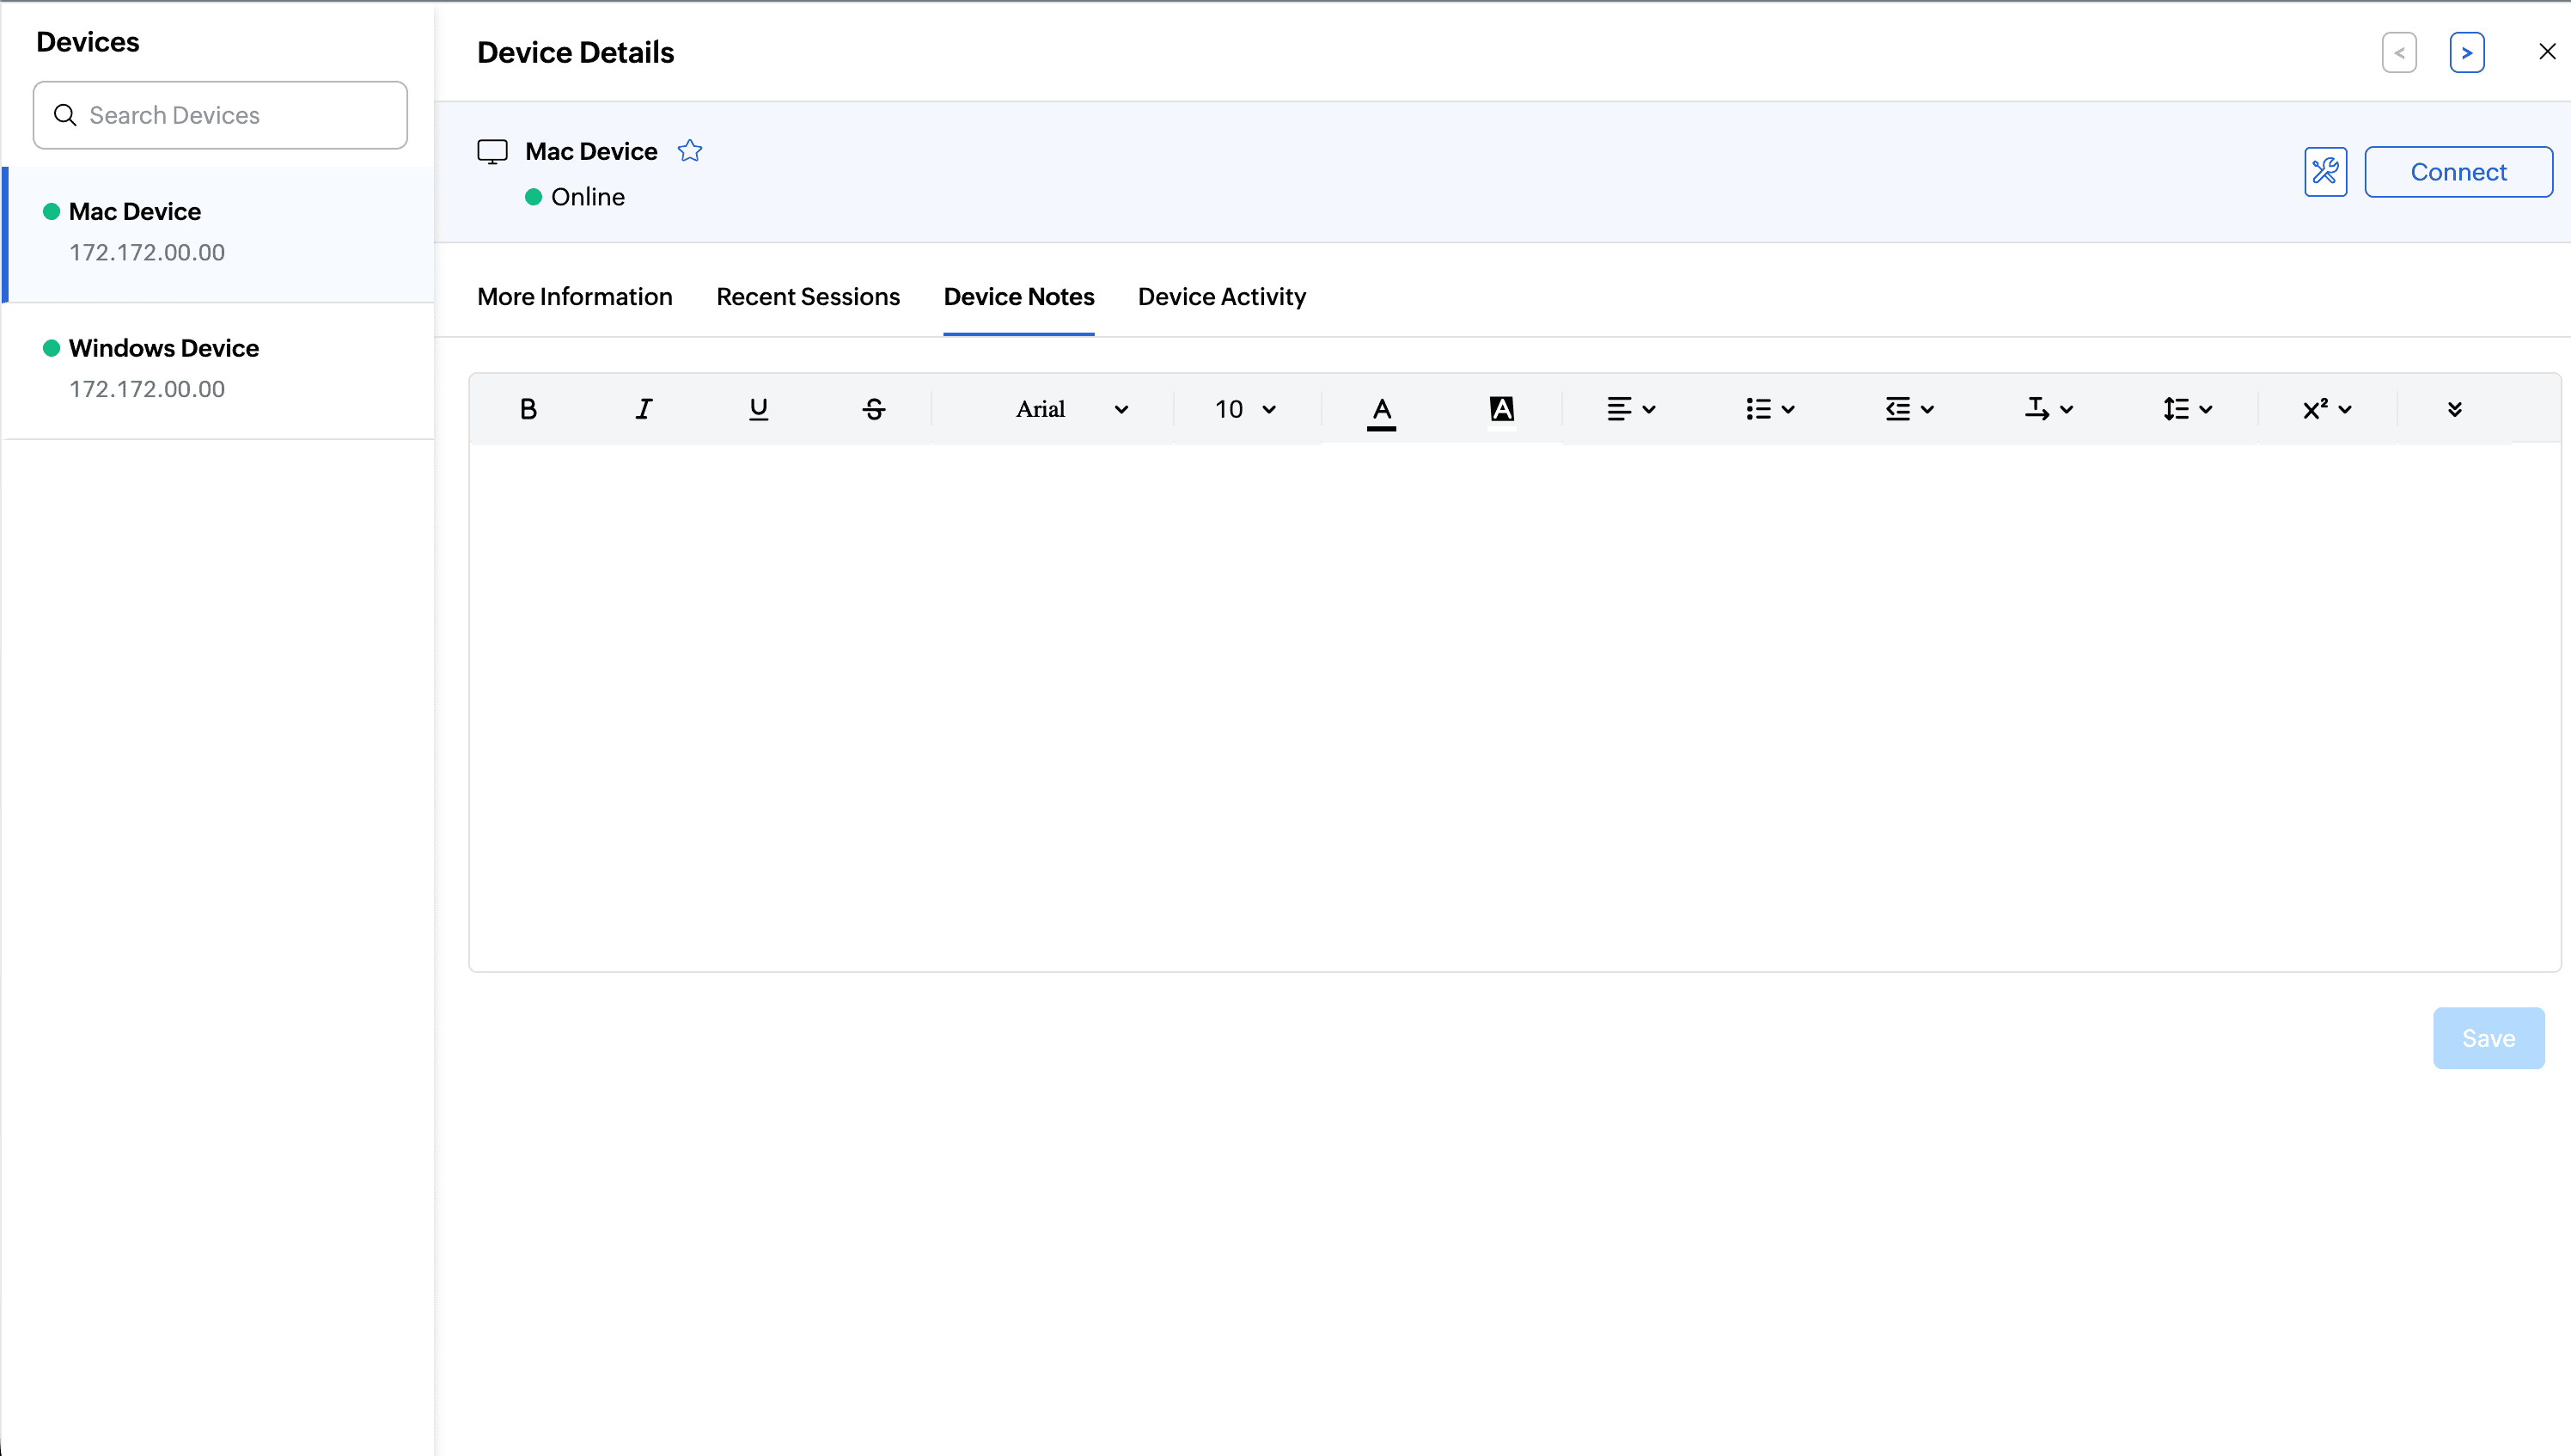Viewport: 2571px width, 1456px height.
Task: Open superscript options dropdown
Action: pyautogui.click(x=2326, y=409)
